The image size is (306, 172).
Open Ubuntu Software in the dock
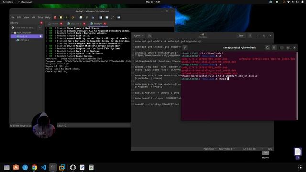pyautogui.click(x=16, y=167)
